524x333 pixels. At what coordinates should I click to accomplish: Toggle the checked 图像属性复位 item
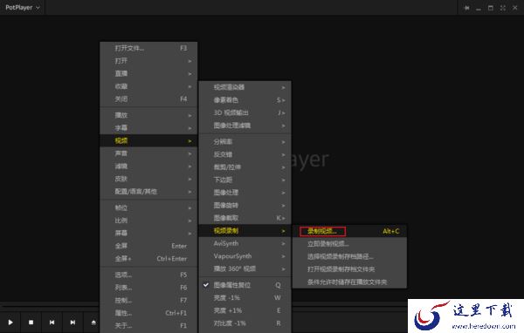(245, 285)
